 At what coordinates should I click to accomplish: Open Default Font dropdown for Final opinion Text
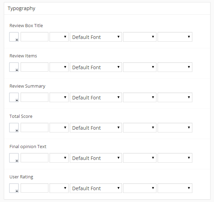(96, 158)
